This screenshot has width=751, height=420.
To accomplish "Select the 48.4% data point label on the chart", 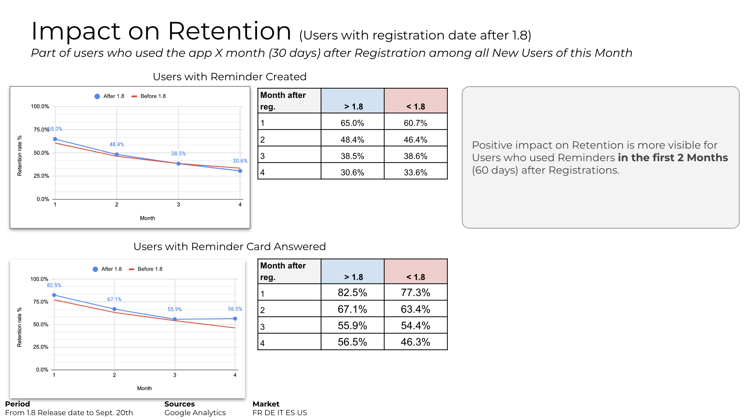I will tap(117, 144).
